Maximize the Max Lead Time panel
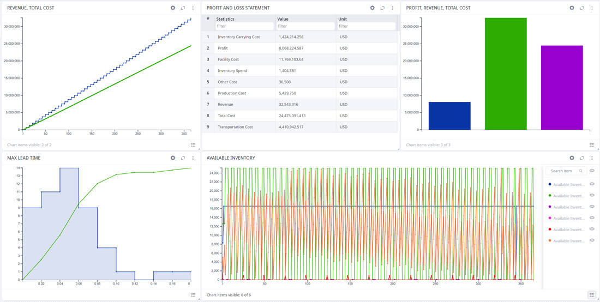Viewport: 600px width, 302px height. [183, 158]
